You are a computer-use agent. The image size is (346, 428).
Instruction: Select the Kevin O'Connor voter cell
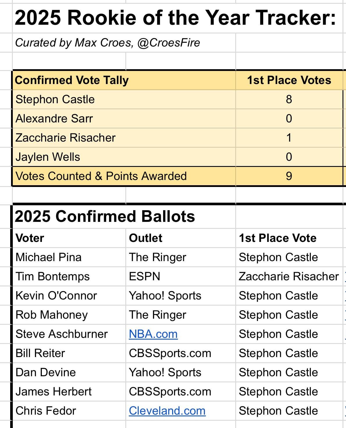[56, 296]
